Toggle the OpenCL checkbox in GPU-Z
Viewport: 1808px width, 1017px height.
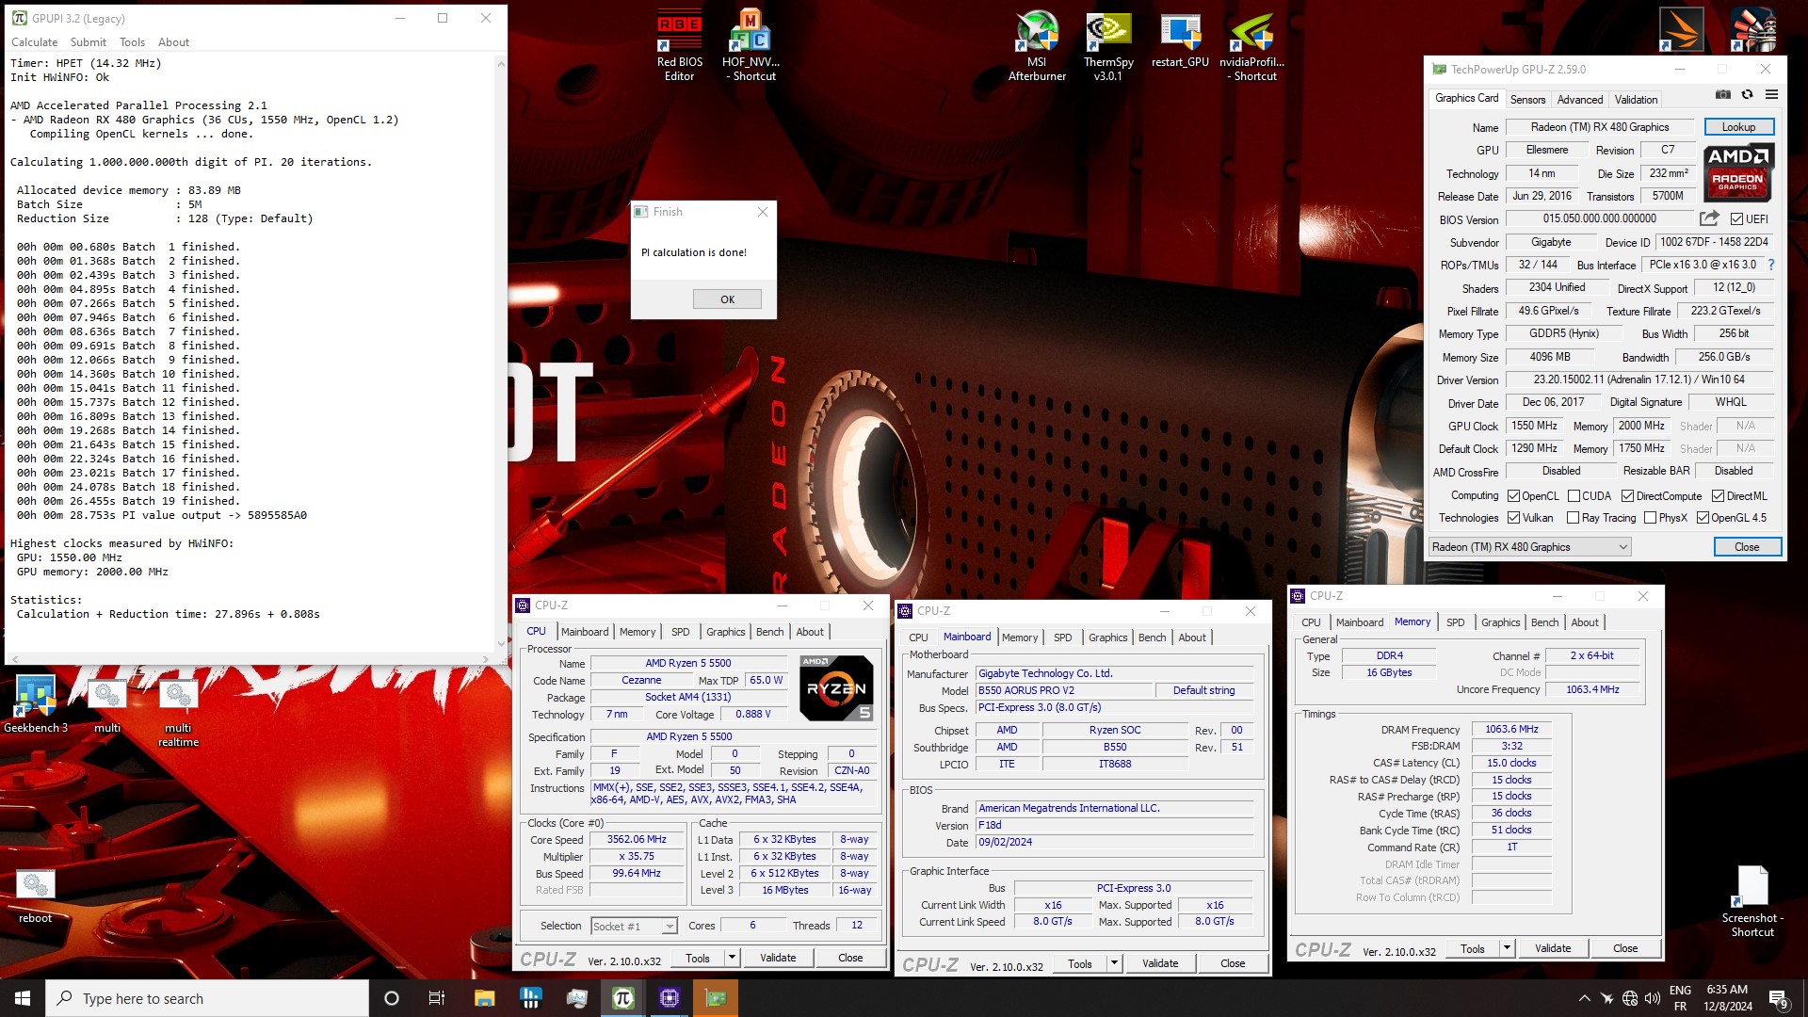[x=1513, y=496]
